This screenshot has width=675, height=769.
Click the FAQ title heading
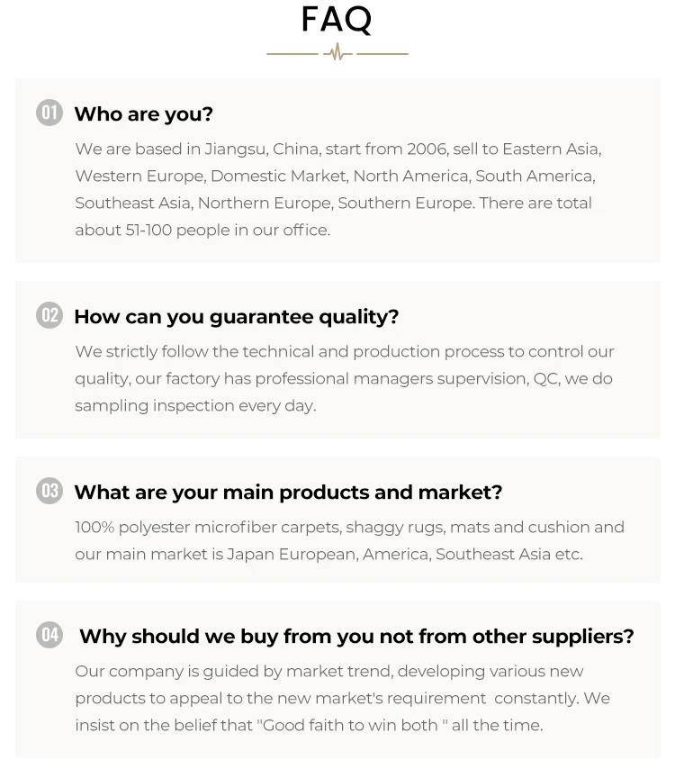coord(337,19)
